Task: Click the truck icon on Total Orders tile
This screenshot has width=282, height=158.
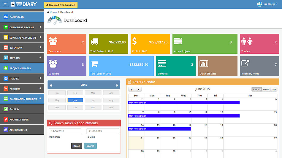Action: tap(94, 42)
